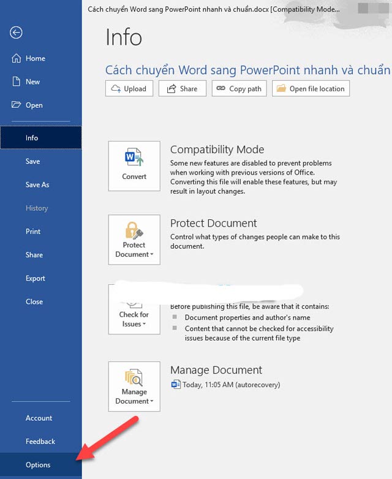392x479 pixels.
Task: Open the Export page
Action: pyautogui.click(x=41, y=278)
